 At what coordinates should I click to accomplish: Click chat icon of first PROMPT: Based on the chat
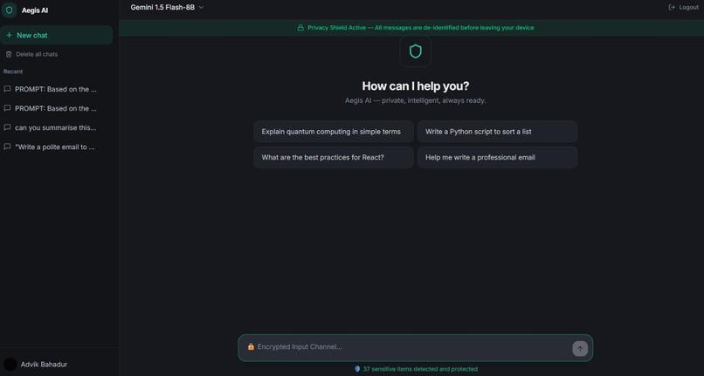pyautogui.click(x=7, y=89)
